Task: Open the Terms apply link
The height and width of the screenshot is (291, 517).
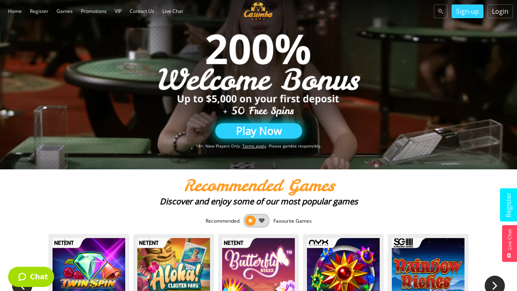Action: coord(254,146)
